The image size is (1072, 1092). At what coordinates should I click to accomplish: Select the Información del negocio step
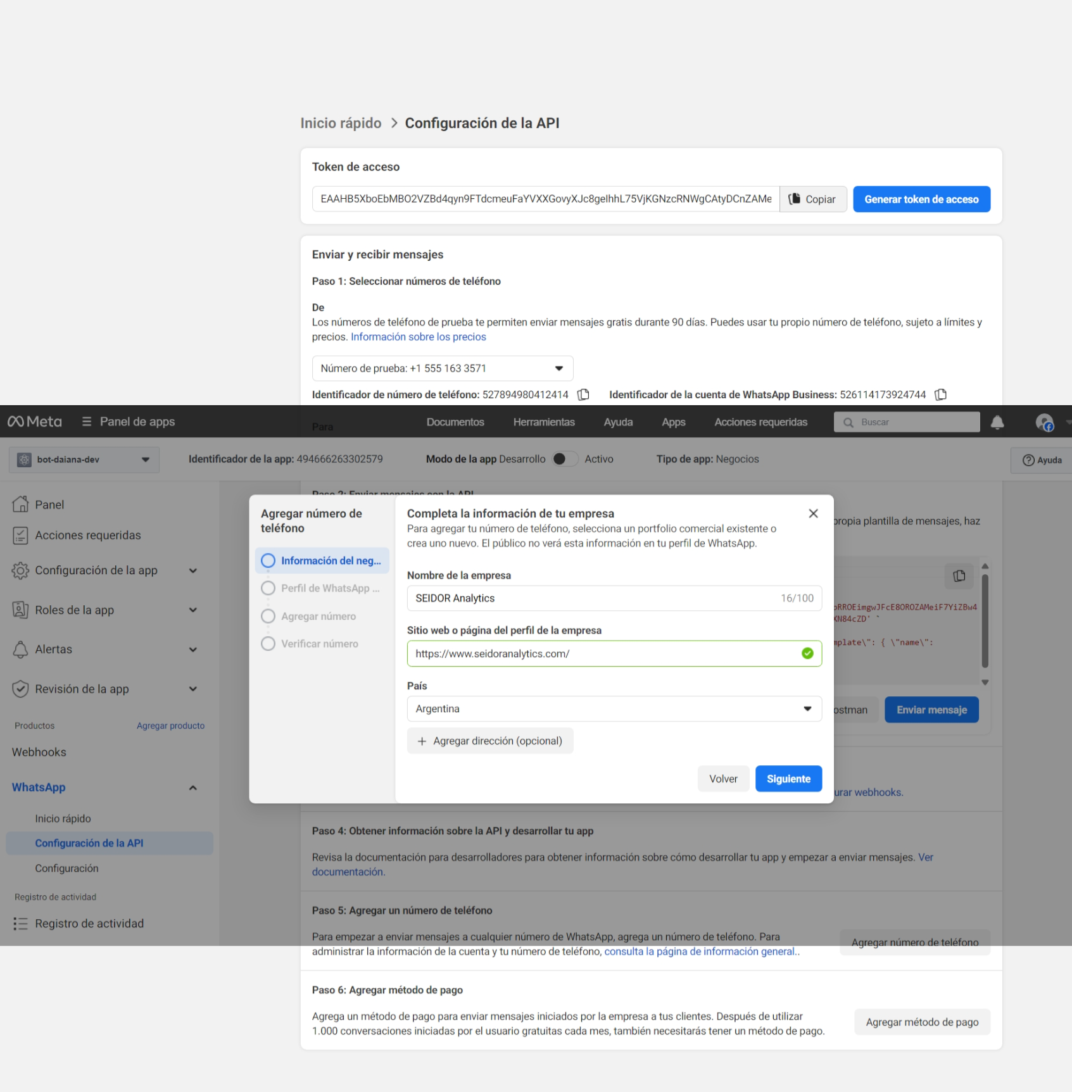322,561
